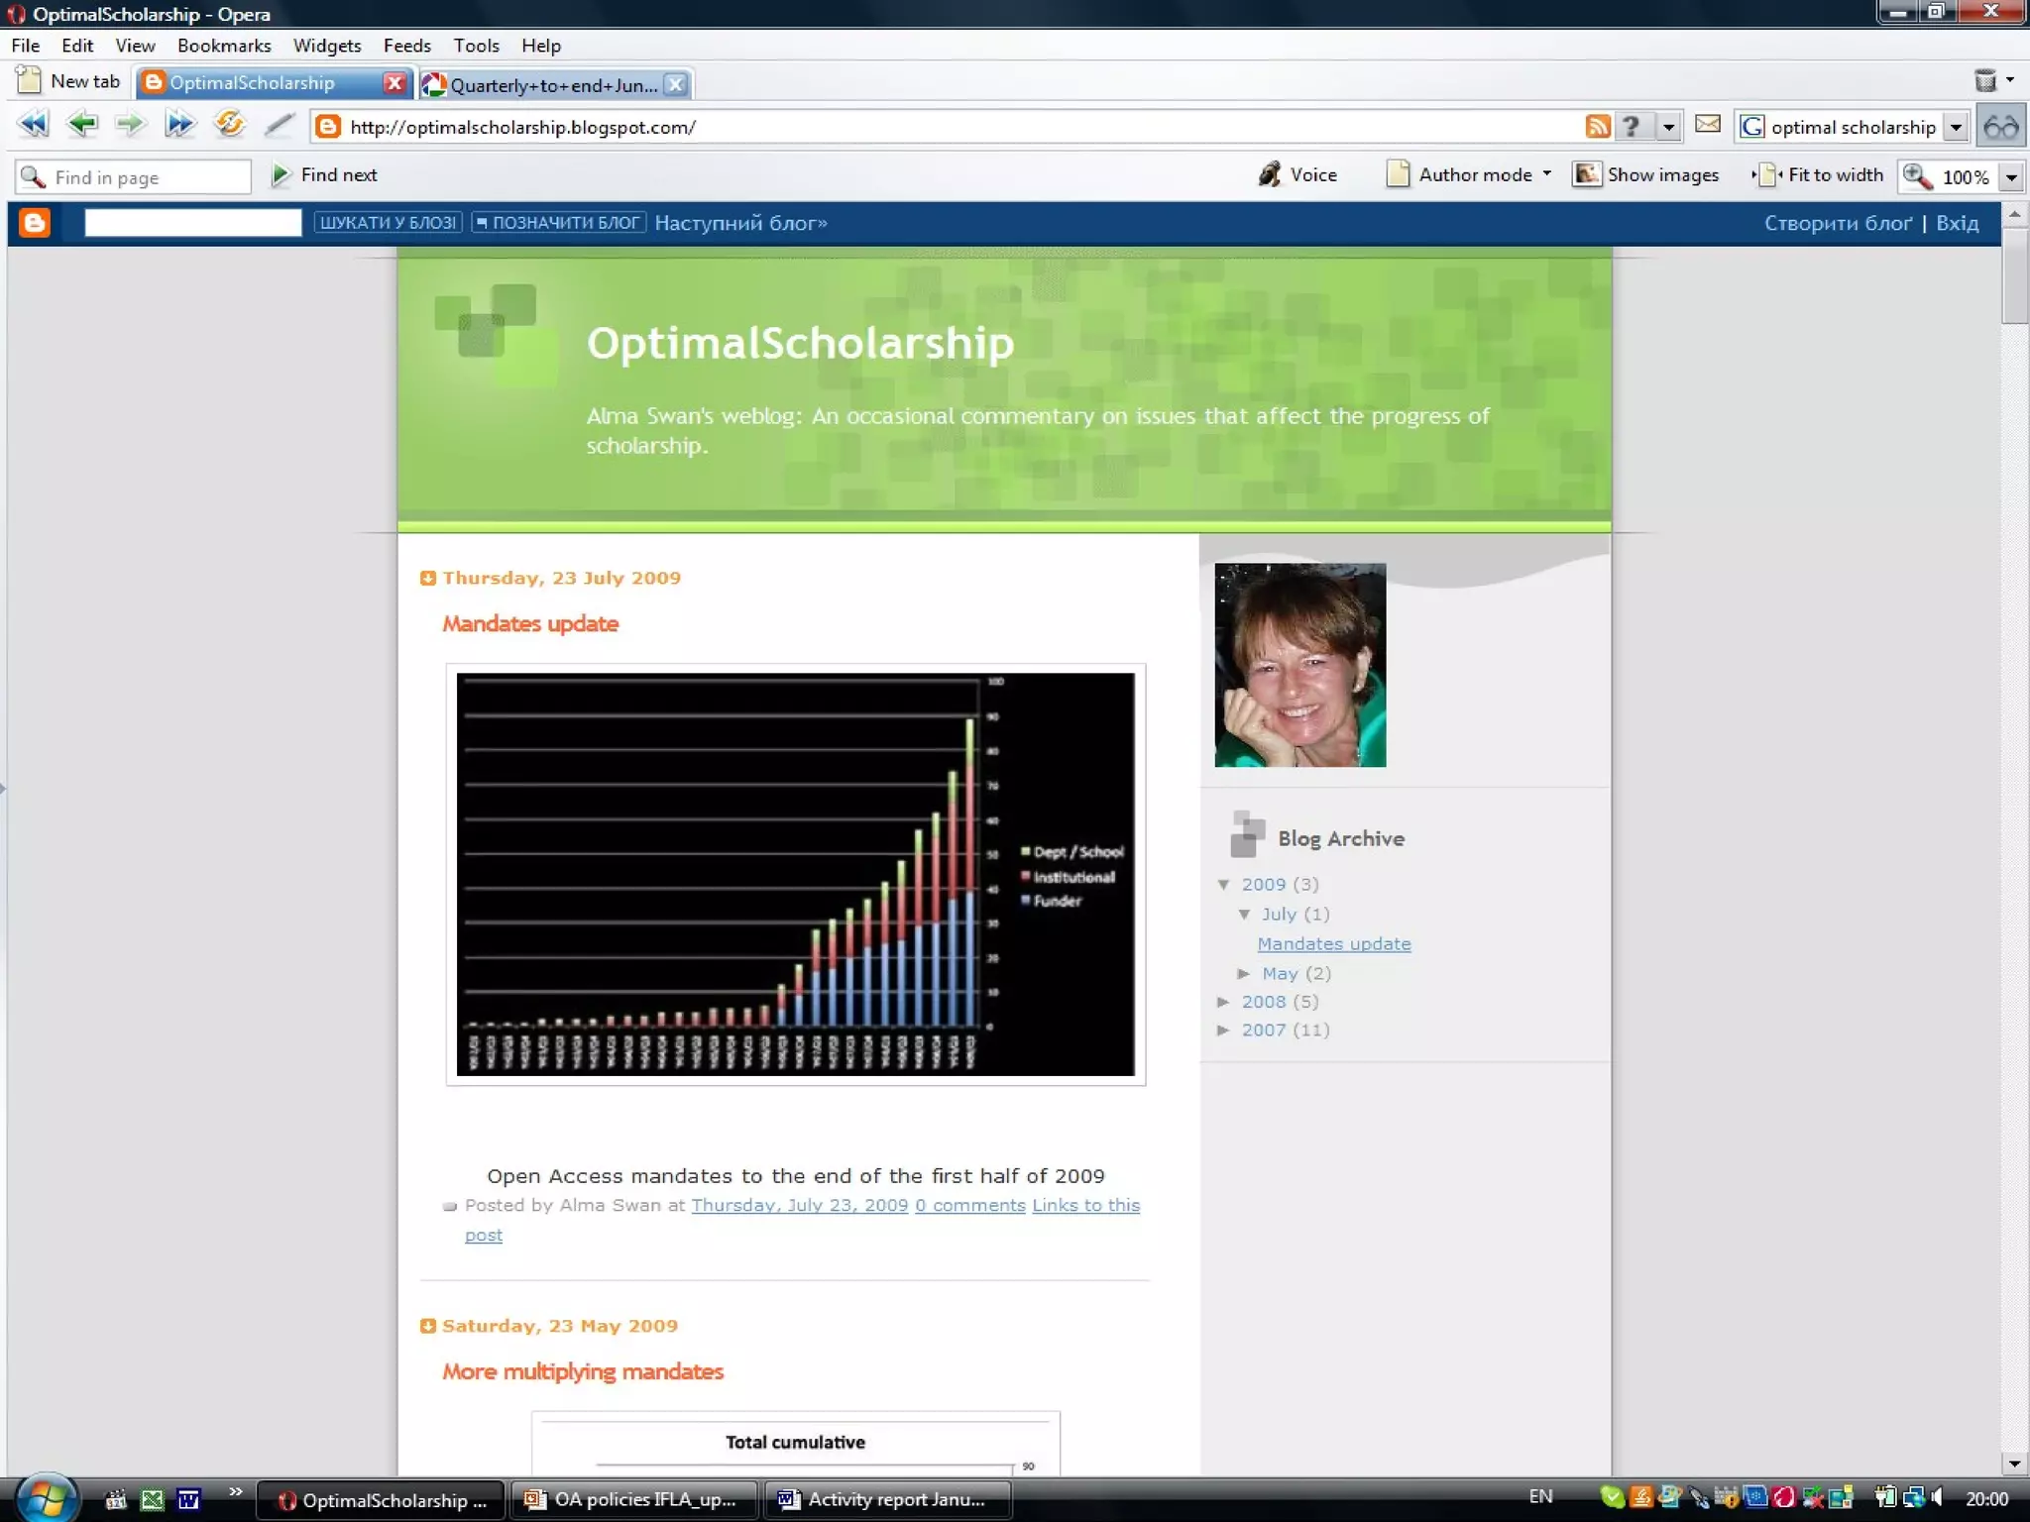The image size is (2030, 1522).
Task: Click the vertical scrollbar thumb
Action: [2014, 274]
